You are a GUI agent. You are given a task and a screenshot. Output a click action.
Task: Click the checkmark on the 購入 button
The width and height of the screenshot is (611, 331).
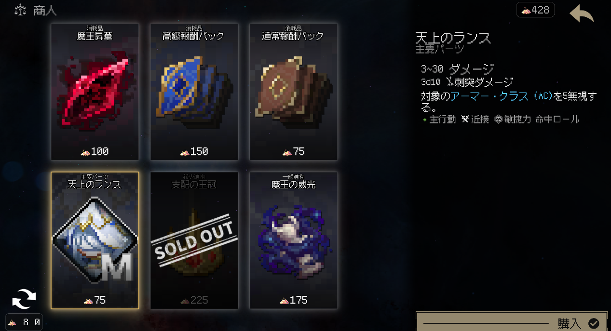tap(594, 323)
